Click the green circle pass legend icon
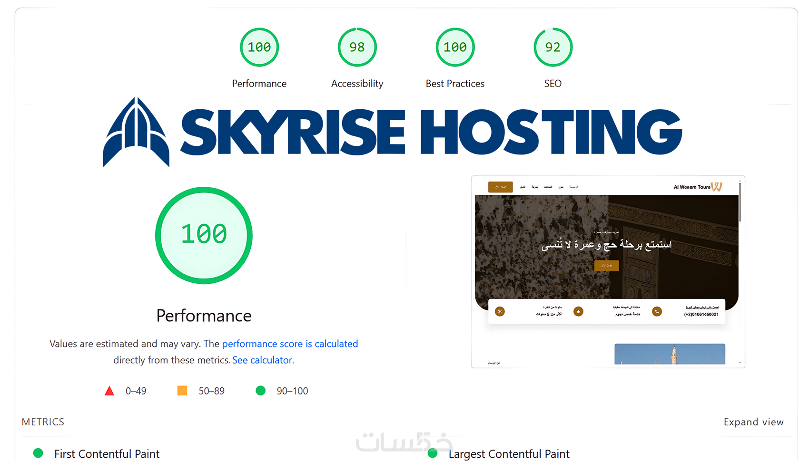The height and width of the screenshot is (461, 809). click(260, 391)
